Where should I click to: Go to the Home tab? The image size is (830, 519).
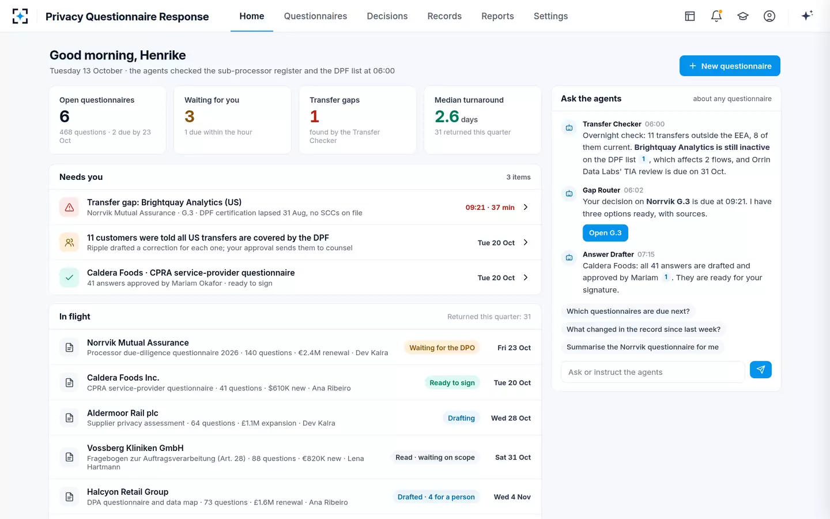pos(252,16)
